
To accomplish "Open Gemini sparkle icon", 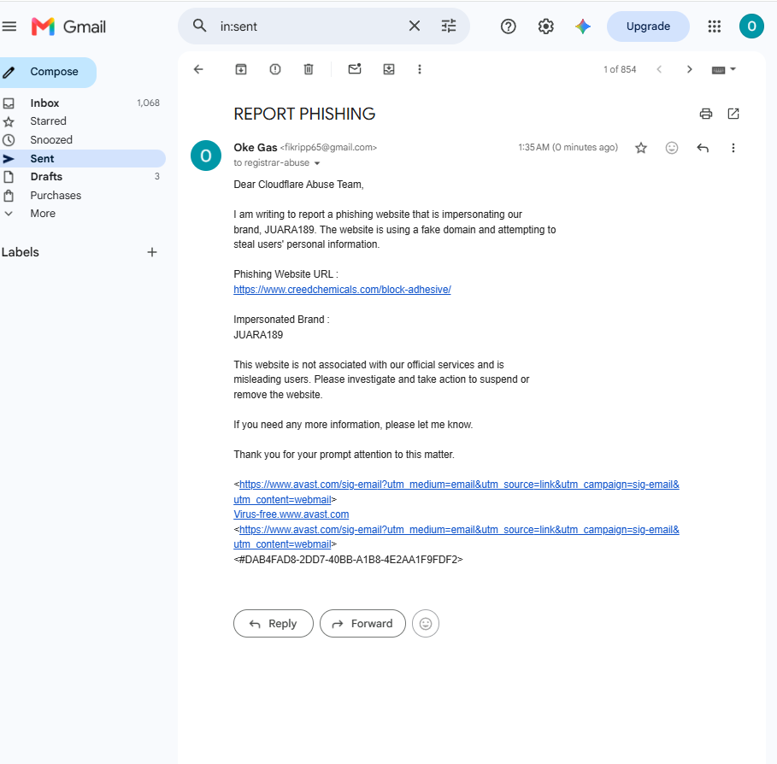I will [583, 26].
